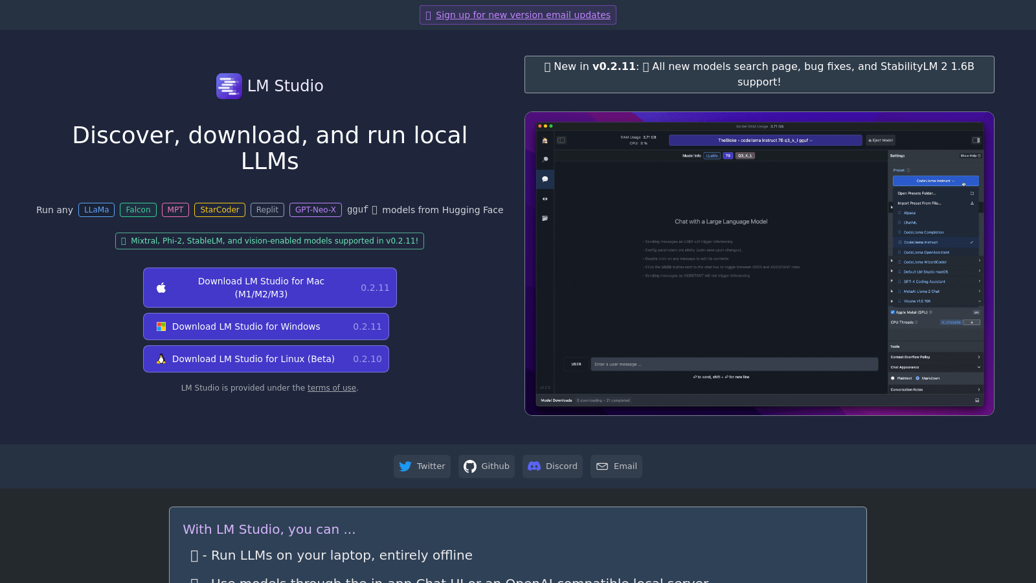Toggle the left sidebar panel icon in app preview
1036x583 pixels.
(x=561, y=140)
